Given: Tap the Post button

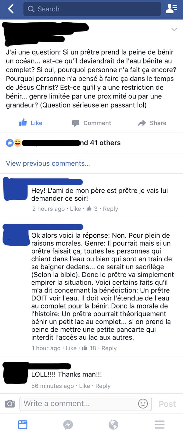Looking at the screenshot, I should 167,404.
